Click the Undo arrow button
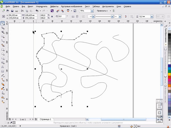This screenshot has width=171, height=128. (37, 11)
